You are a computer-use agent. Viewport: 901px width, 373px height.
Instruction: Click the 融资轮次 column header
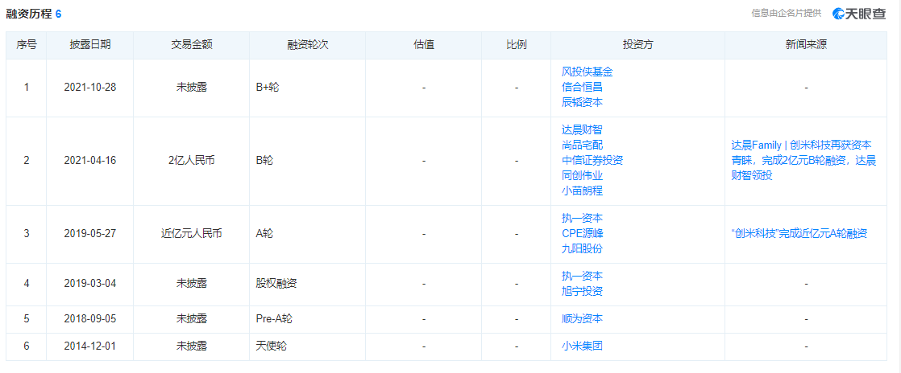(307, 45)
